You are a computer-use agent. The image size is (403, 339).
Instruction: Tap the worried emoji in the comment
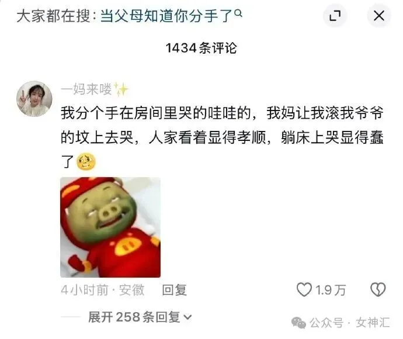tap(86, 161)
